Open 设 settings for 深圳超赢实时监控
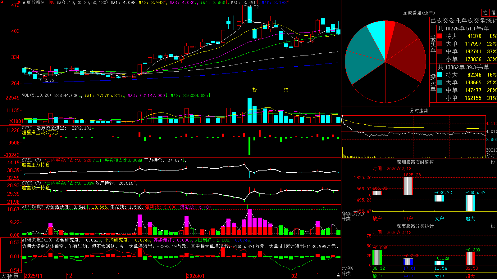The height and width of the screenshot is (279, 497). point(493,162)
